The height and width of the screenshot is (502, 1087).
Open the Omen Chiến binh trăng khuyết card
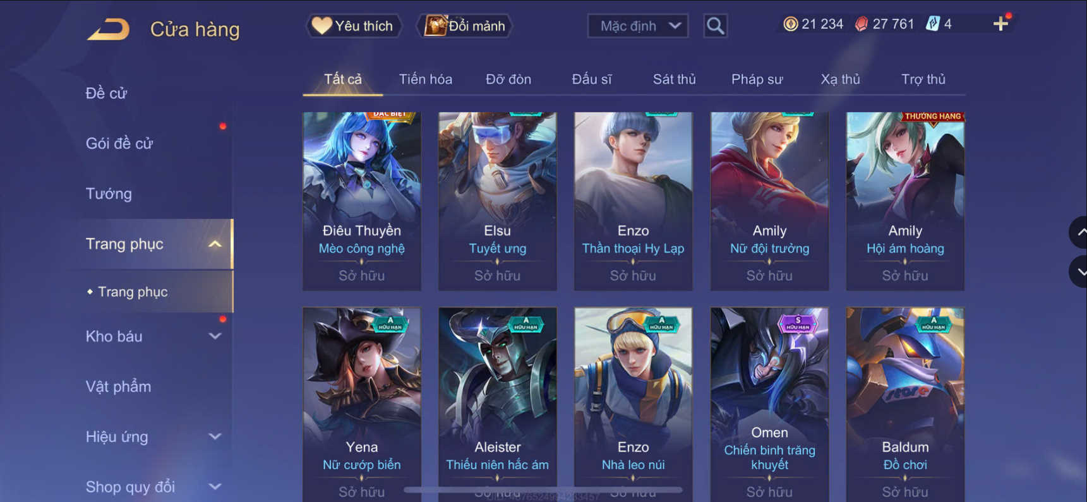pos(769,404)
